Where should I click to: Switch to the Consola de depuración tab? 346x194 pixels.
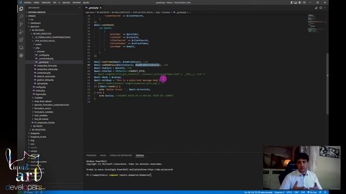(121, 156)
